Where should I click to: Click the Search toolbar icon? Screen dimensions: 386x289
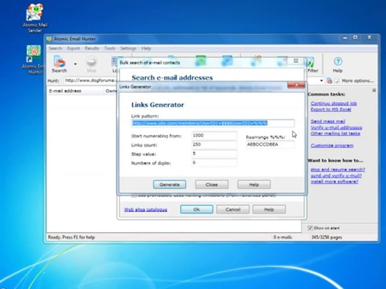pyautogui.click(x=59, y=64)
